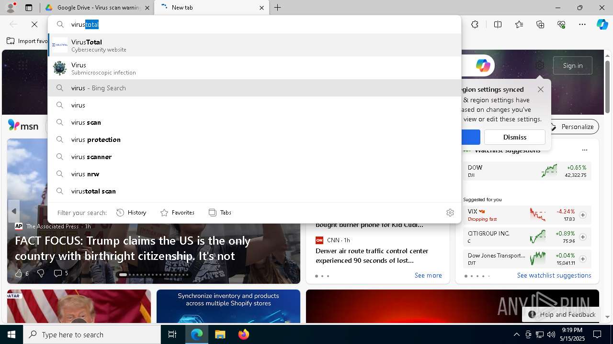Screen dimensions: 613x344
Task: Dislike the FACT FOCUS article
Action: [41, 273]
